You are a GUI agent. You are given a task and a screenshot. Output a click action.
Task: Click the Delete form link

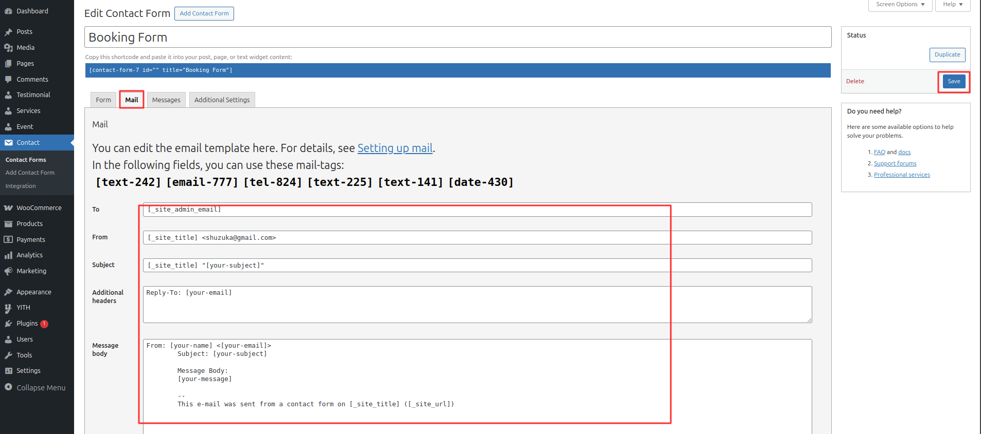tap(855, 82)
